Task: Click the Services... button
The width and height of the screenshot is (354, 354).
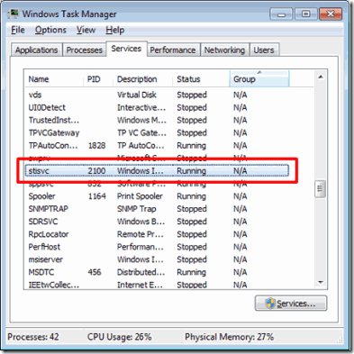Action: (291, 304)
